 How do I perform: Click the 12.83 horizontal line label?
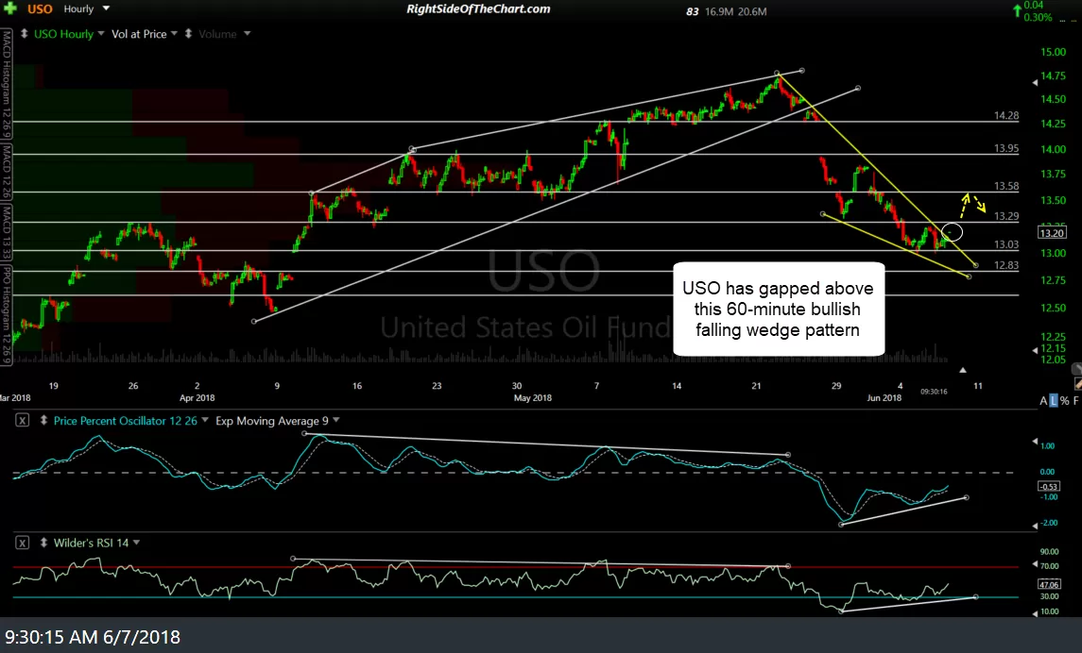(x=1006, y=265)
